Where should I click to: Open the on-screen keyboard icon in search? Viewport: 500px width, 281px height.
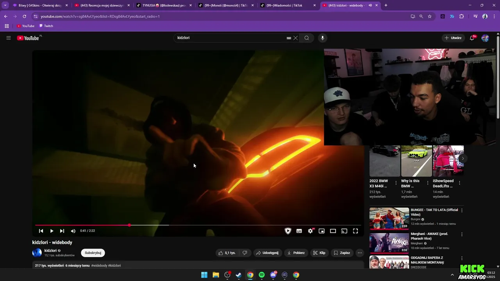(289, 38)
